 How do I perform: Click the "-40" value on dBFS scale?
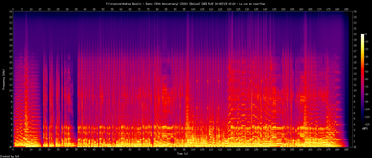[x=366, y=64]
